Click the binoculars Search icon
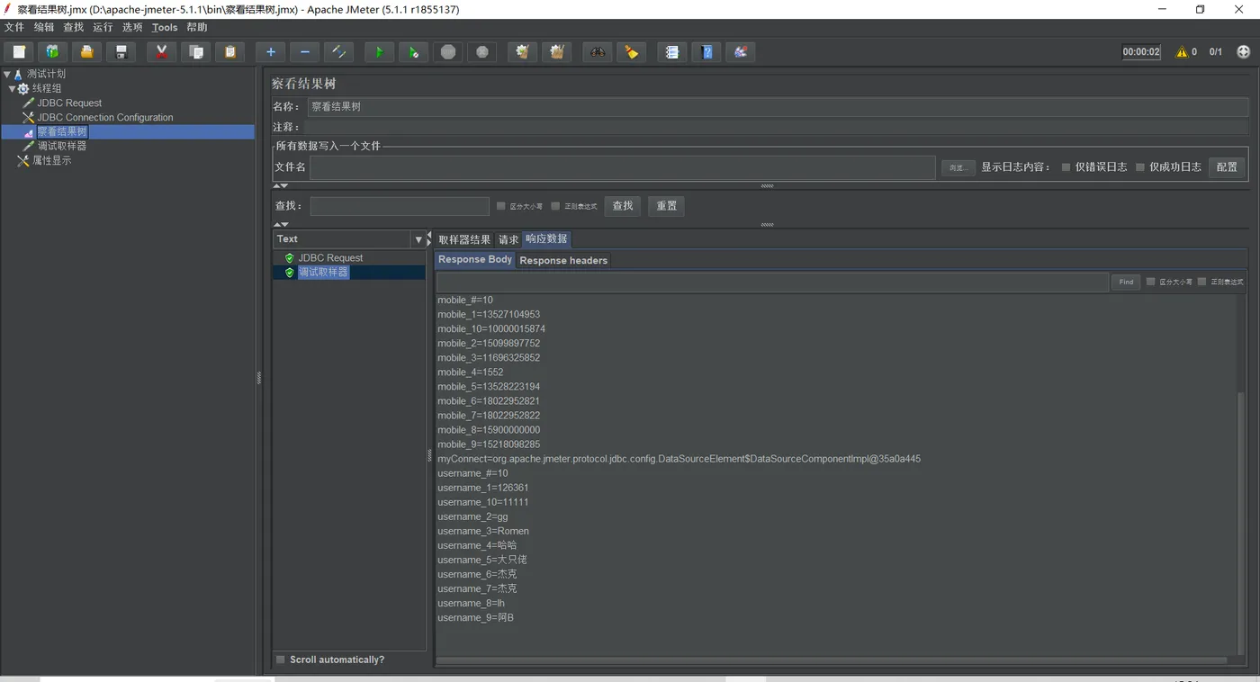The image size is (1260, 682). pyautogui.click(x=597, y=52)
